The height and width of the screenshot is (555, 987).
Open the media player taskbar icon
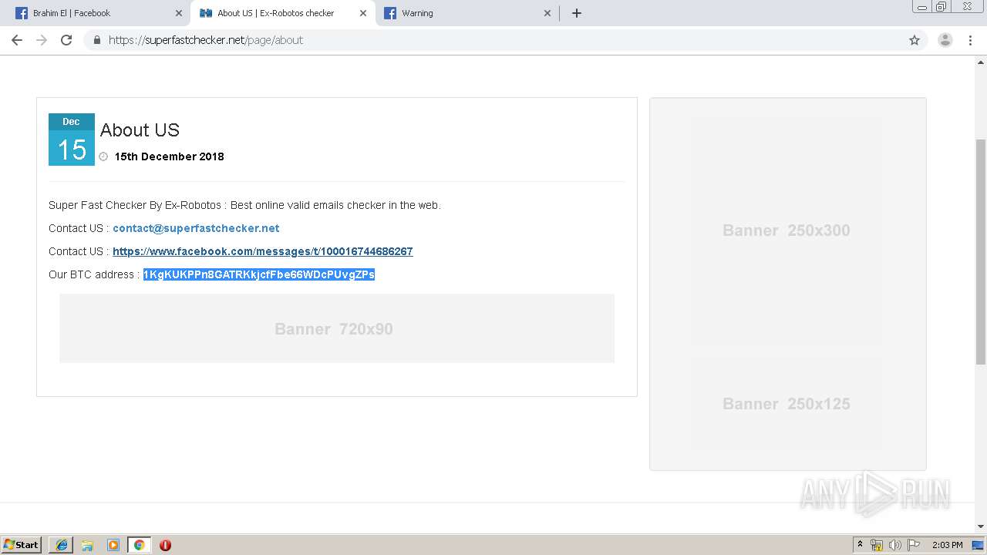(113, 545)
